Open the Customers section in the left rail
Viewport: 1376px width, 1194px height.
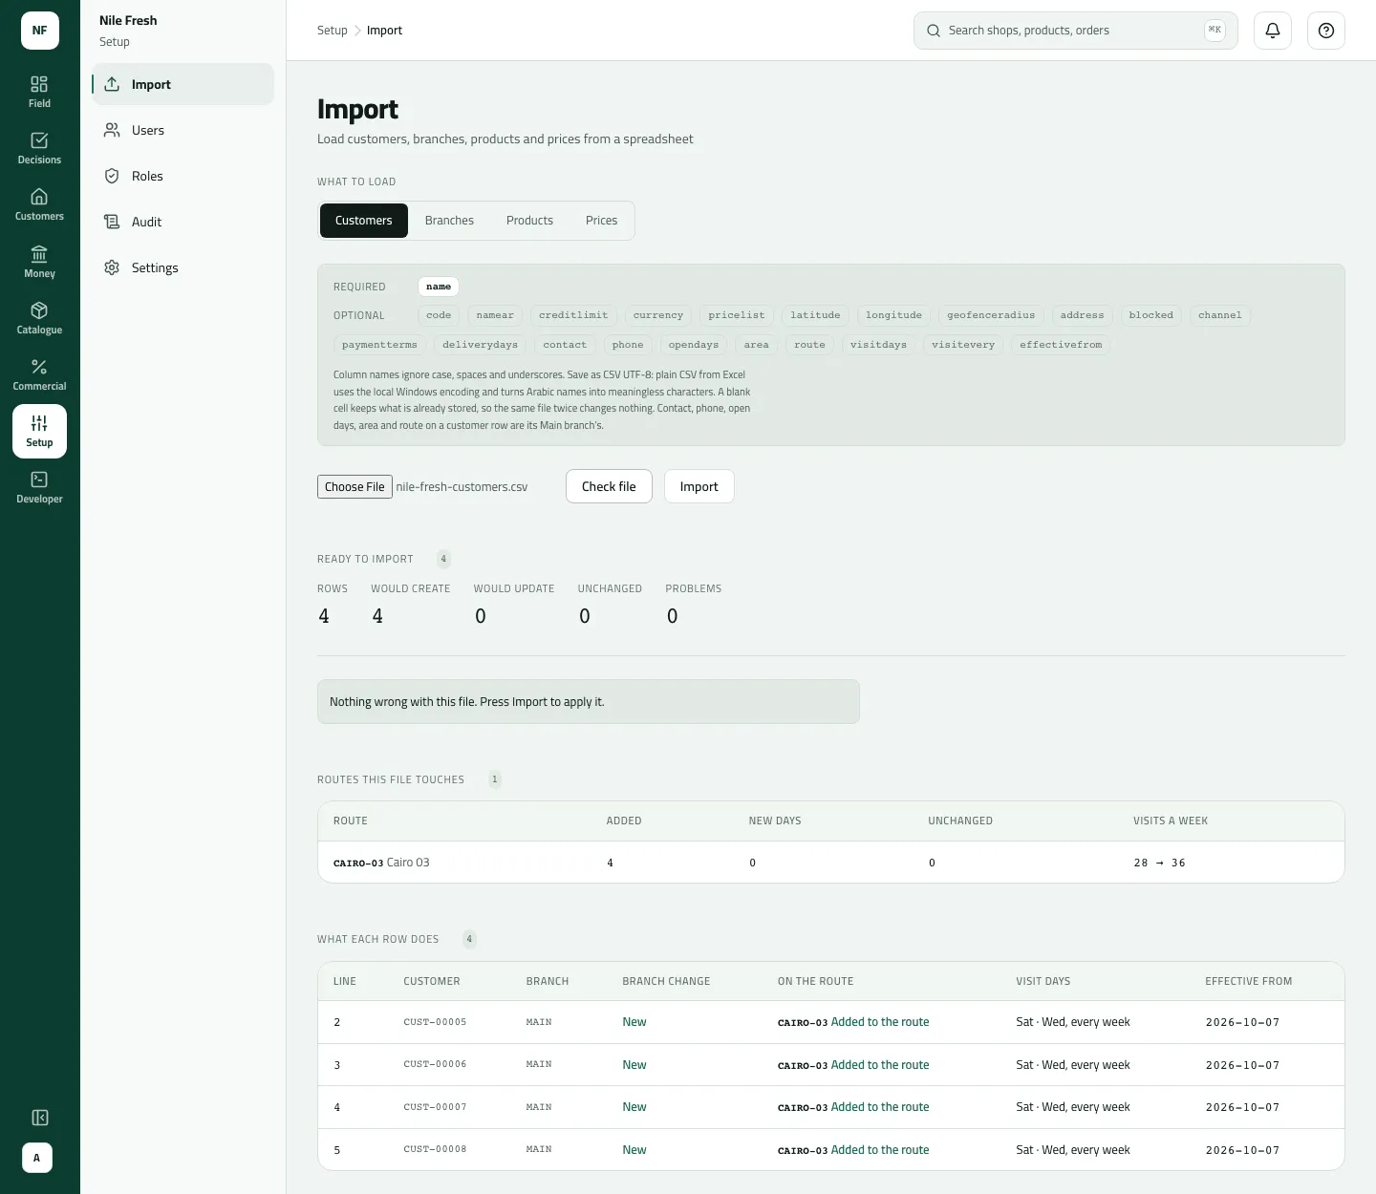point(39,204)
